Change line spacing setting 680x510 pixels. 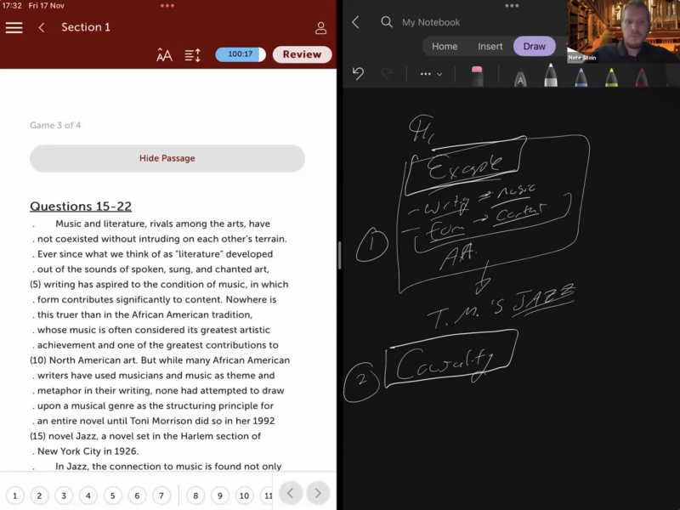pyautogui.click(x=193, y=55)
